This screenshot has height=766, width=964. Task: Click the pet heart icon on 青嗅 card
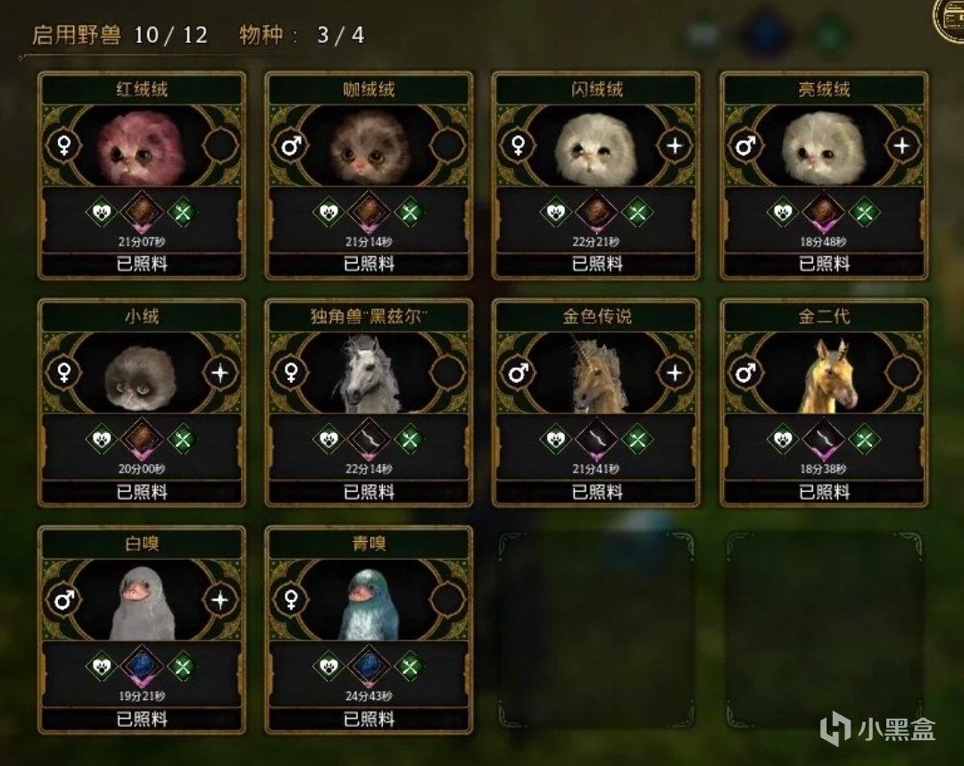(328, 666)
